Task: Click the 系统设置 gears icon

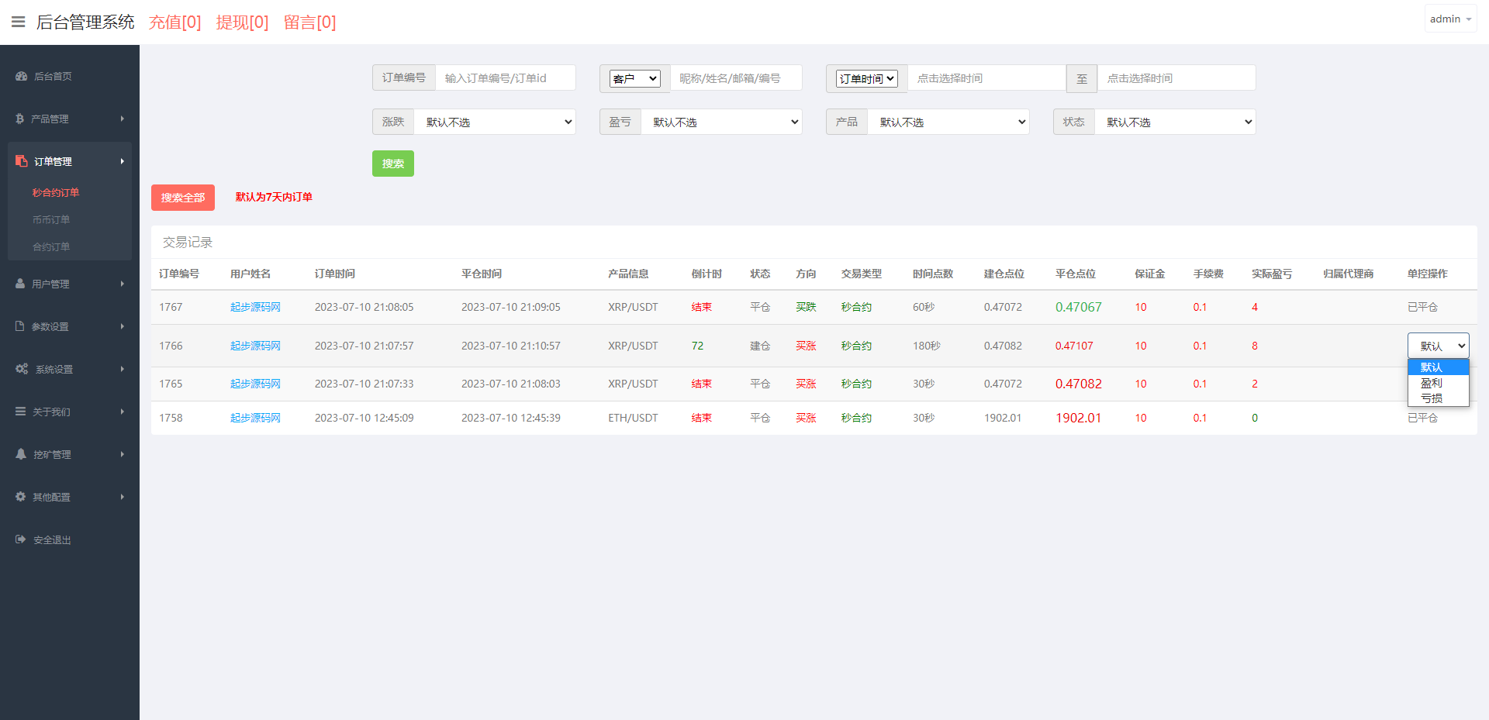Action: point(22,369)
